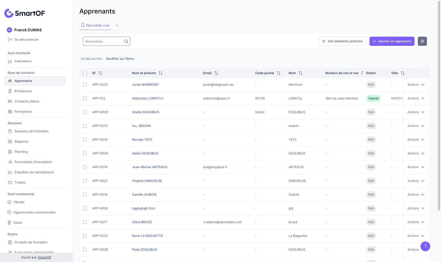Sort the Email column using its arrows
Screen dimensions: 441x262
pyautogui.click(x=216, y=73)
